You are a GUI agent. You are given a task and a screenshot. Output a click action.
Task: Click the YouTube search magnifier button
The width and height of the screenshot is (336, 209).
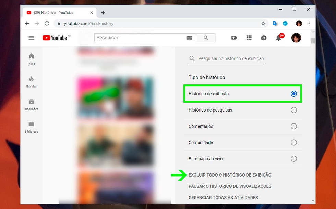(206, 38)
